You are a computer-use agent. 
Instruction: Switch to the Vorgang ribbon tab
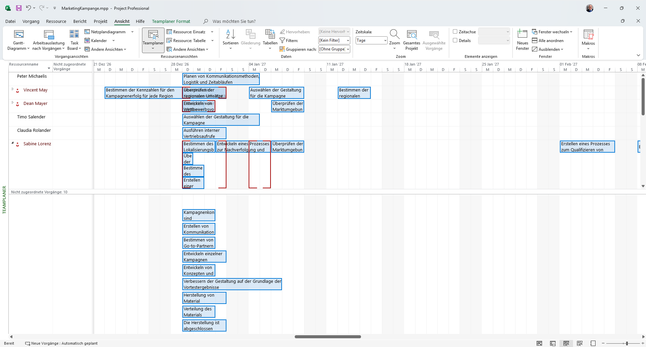tap(31, 21)
